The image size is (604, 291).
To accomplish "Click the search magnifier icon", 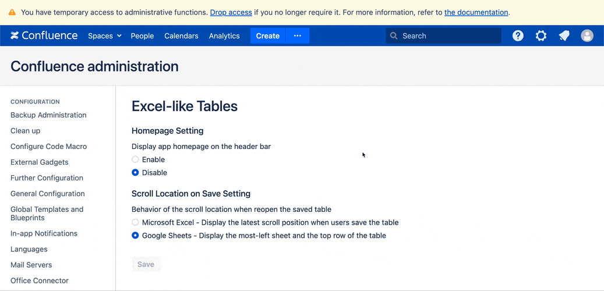I will point(394,36).
